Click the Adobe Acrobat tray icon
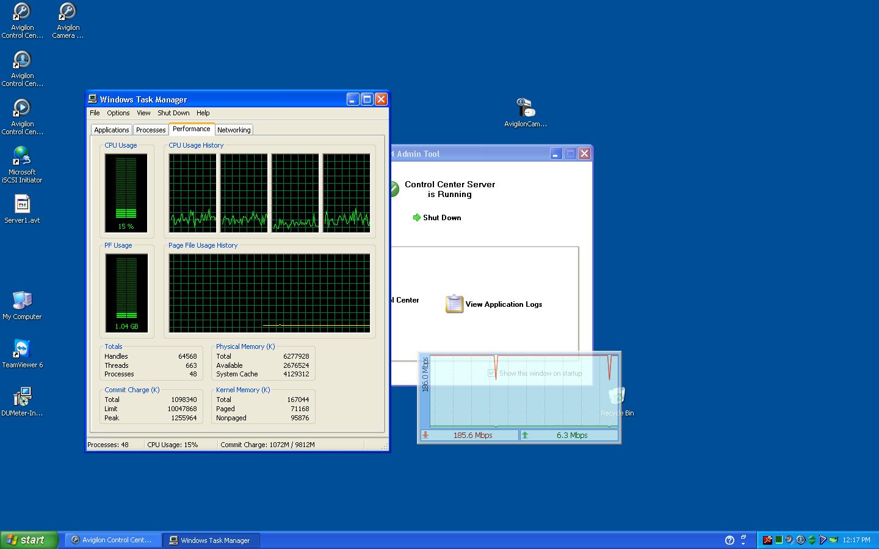The height and width of the screenshot is (549, 879). click(768, 540)
